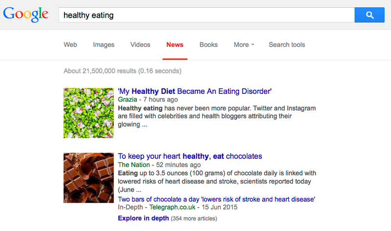Click The Nation source link
Image resolution: width=391 pixels, height=231 pixels.
pos(134,165)
